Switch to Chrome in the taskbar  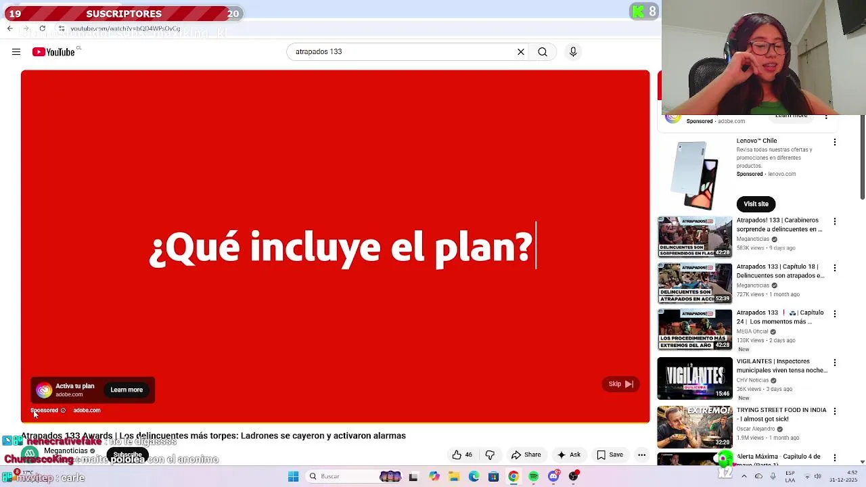(514, 477)
